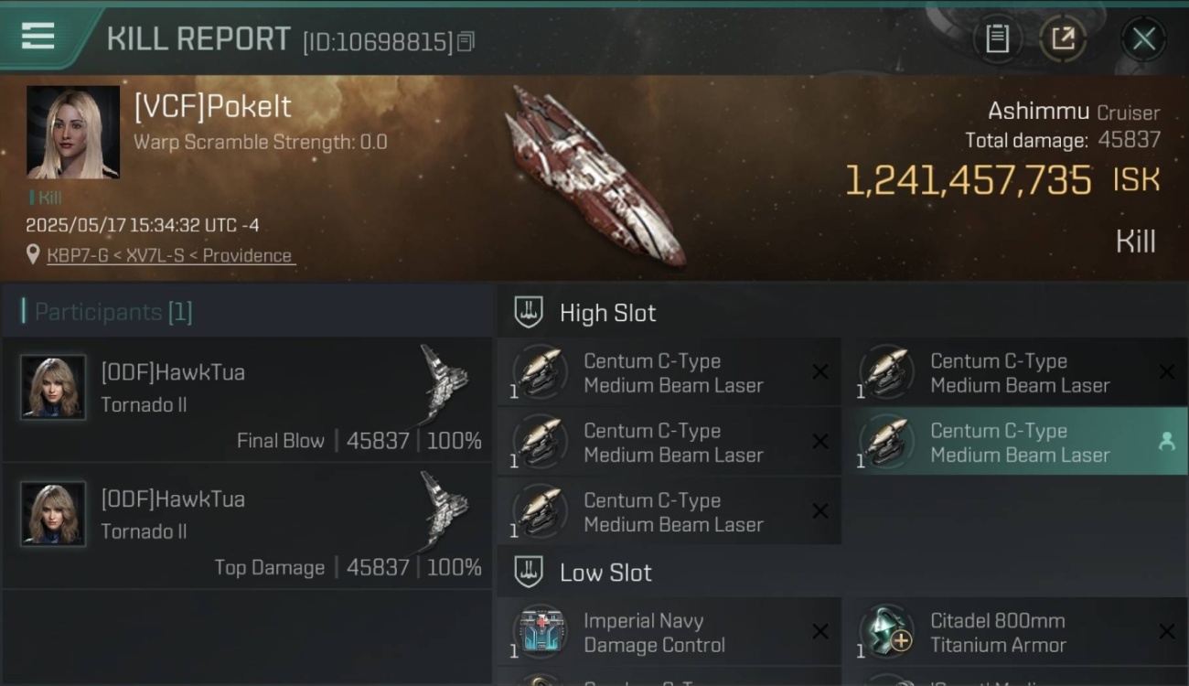Viewport: 1189px width, 686px height.
Task: Open the Providence region link
Action: [247, 255]
